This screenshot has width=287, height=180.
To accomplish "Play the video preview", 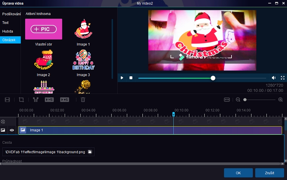I will pos(122,78).
